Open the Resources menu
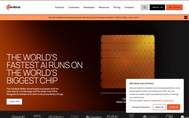189x118 pixels. point(104,7)
